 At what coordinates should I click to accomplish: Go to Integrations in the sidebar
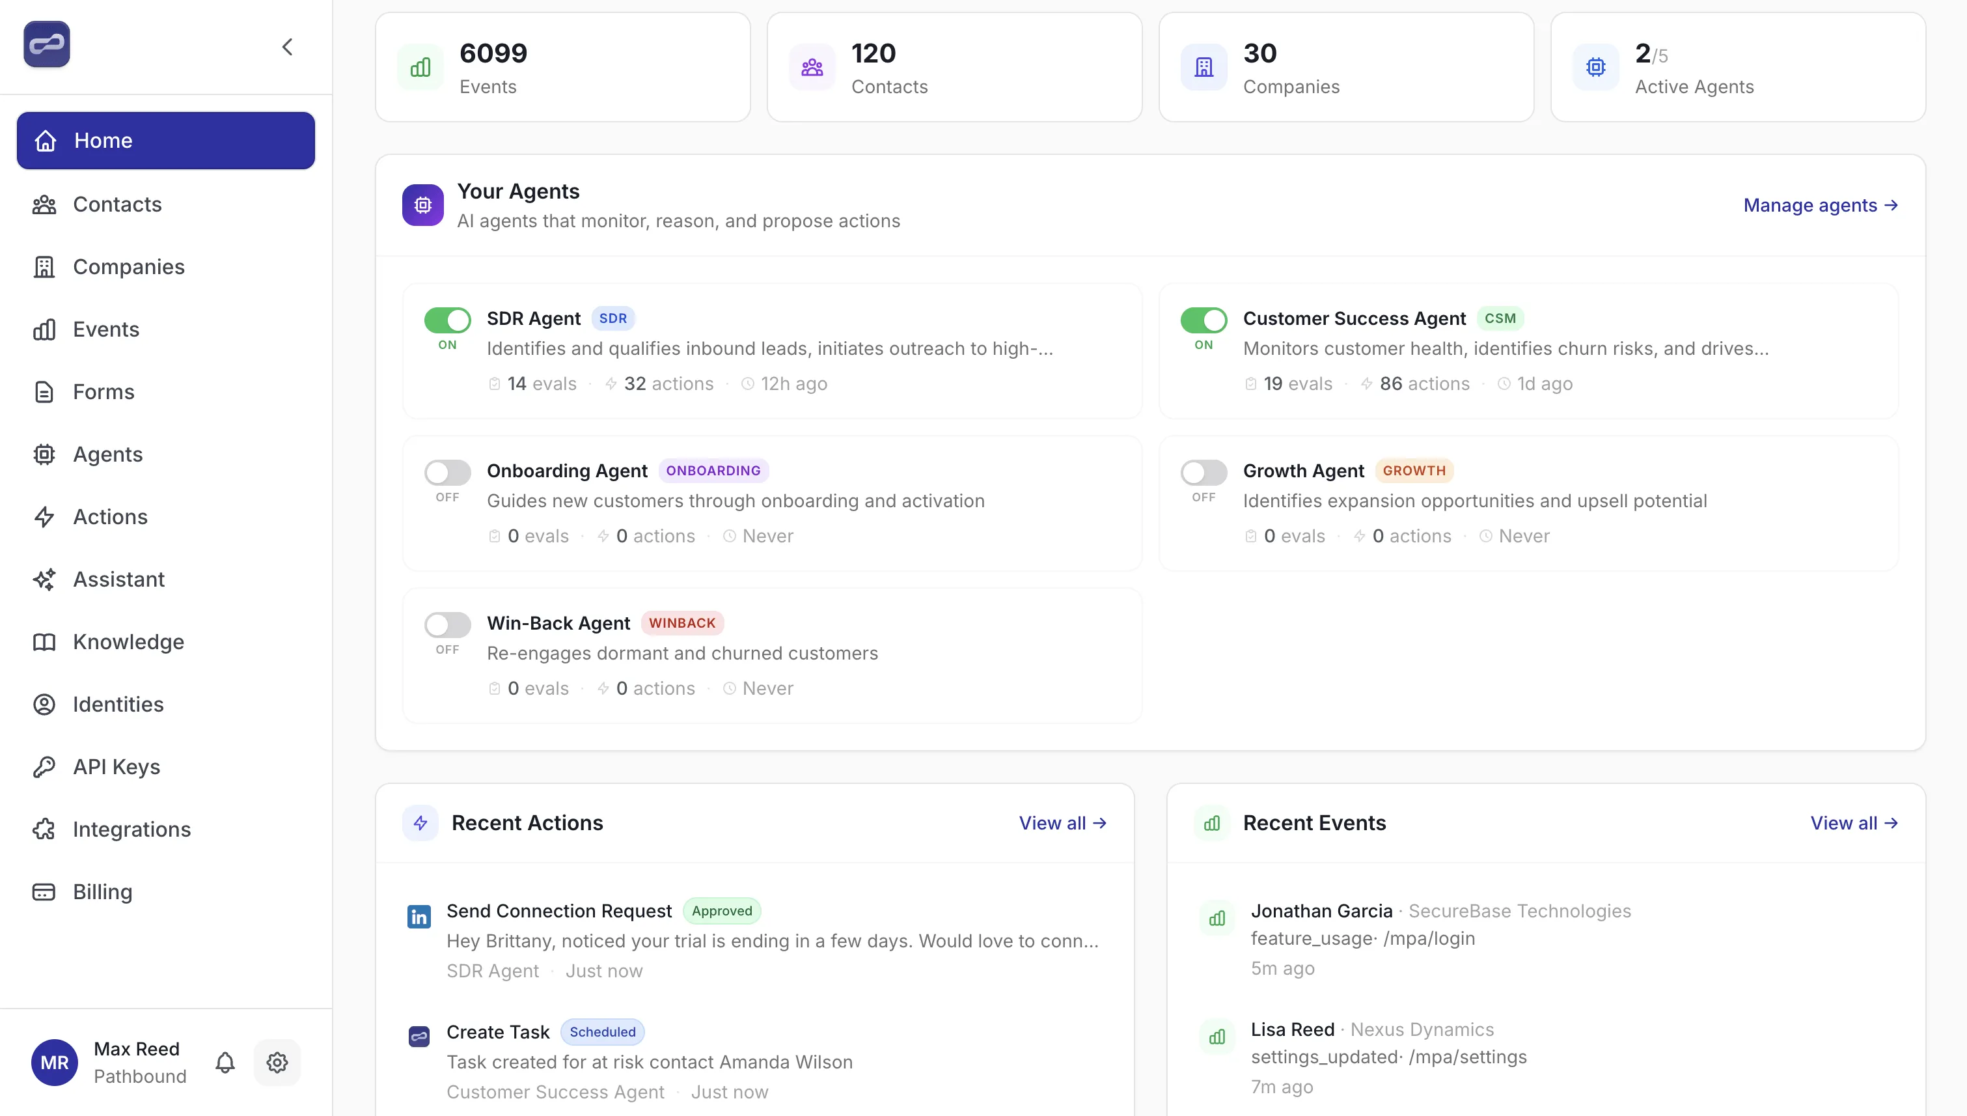coord(131,830)
